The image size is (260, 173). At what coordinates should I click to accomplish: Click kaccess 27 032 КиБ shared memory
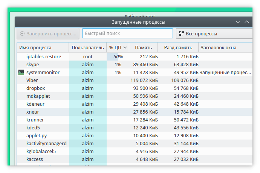186,159
